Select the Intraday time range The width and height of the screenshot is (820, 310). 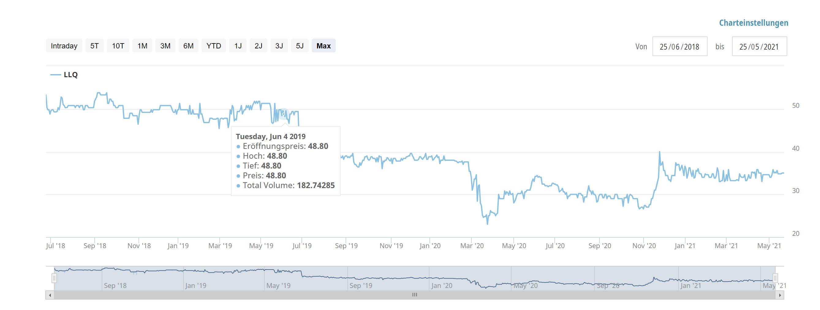64,46
